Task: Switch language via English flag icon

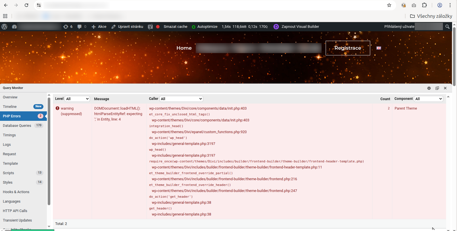Action: [379, 48]
